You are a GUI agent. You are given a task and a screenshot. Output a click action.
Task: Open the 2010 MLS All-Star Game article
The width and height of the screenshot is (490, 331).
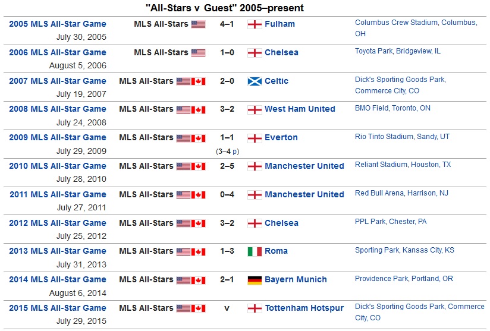tap(58, 166)
